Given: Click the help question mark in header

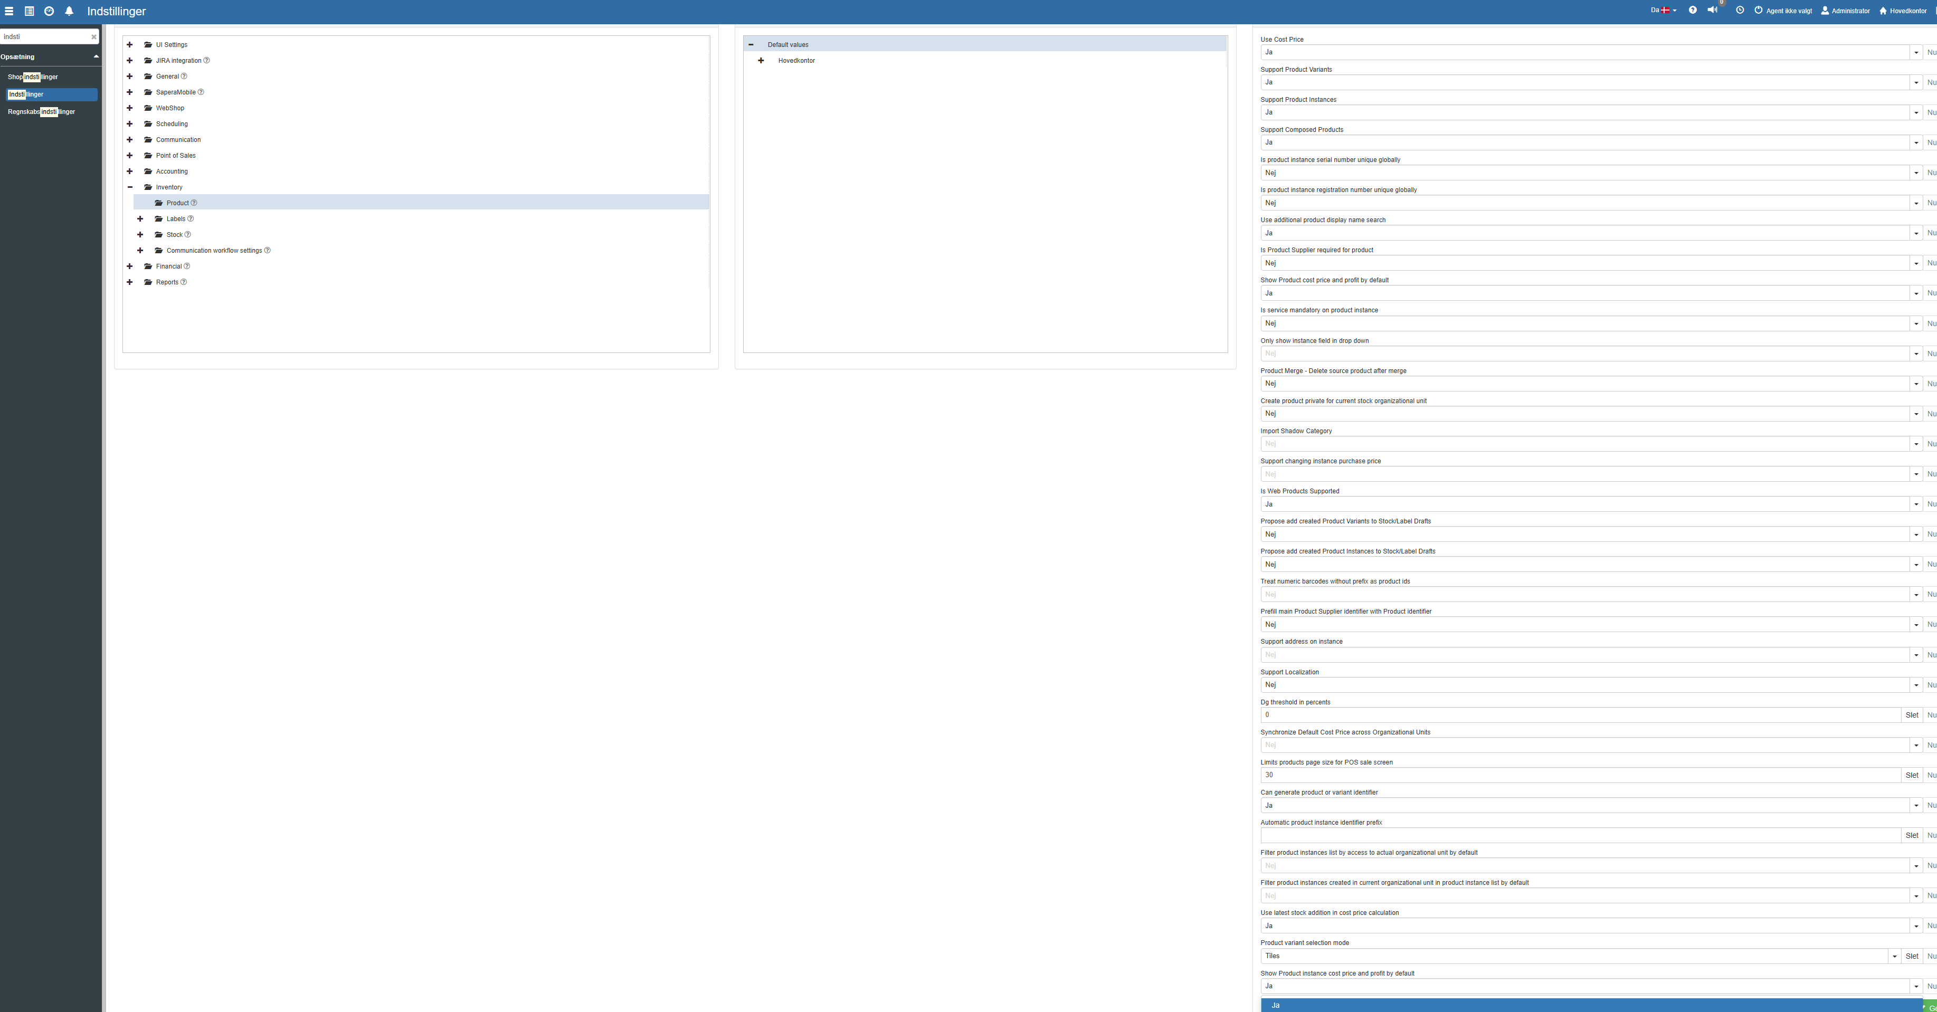Looking at the screenshot, I should point(1693,11).
